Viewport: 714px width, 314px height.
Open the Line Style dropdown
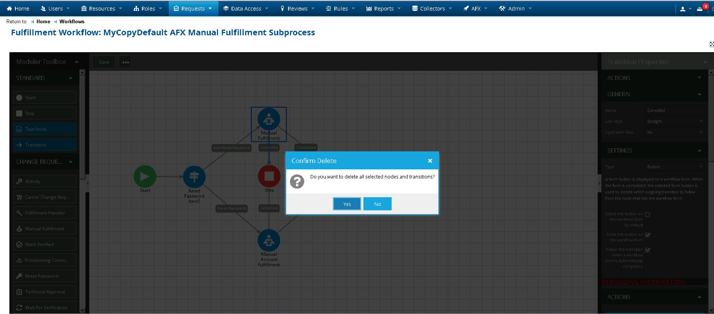674,121
